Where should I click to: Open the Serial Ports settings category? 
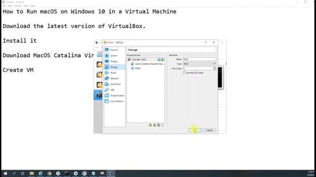click(x=115, y=84)
